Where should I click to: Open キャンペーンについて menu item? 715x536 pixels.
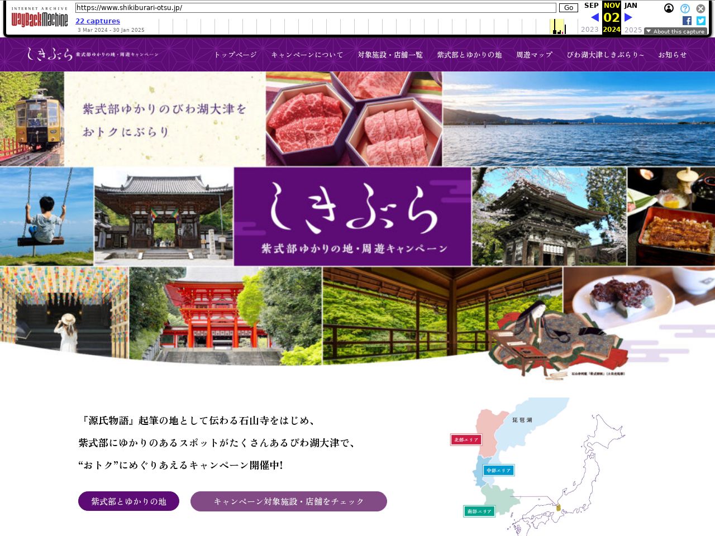coord(307,55)
